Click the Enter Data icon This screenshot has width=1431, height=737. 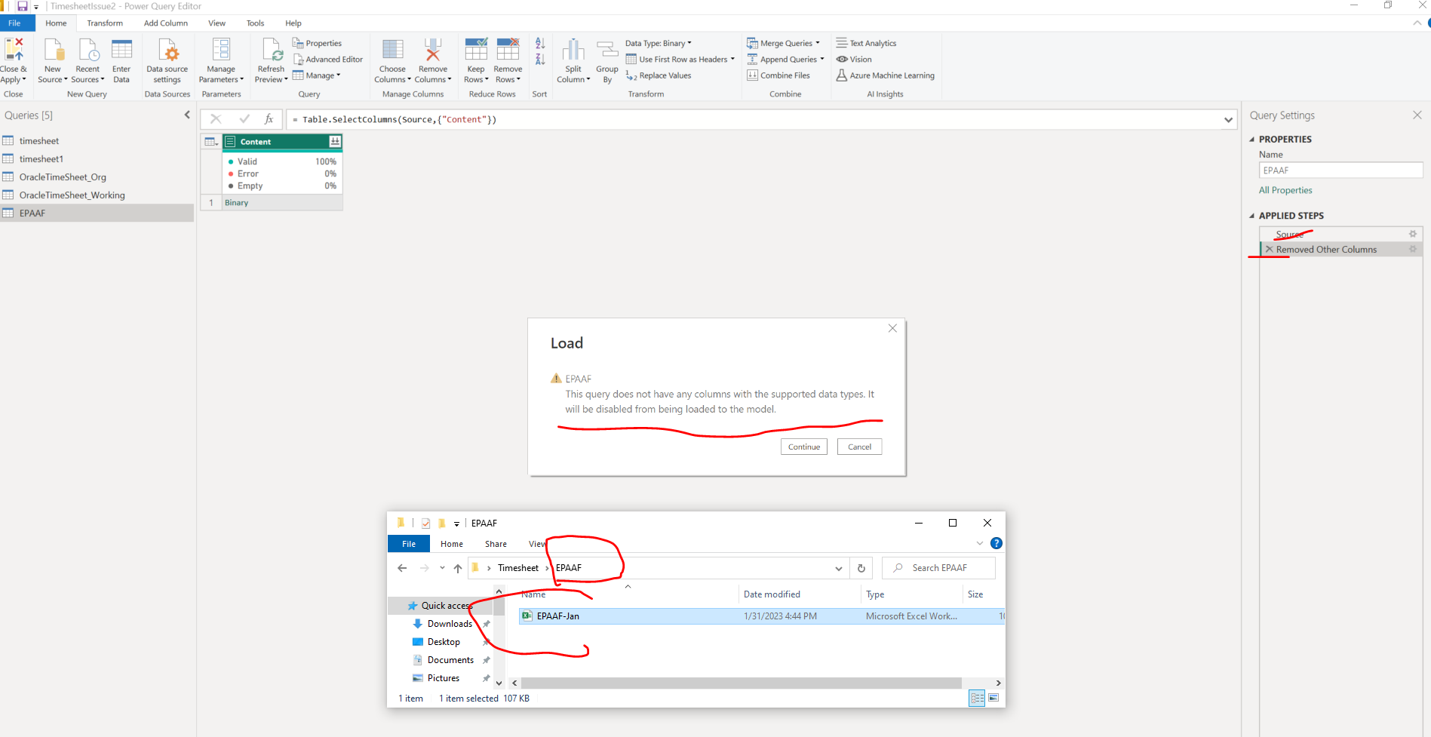[x=121, y=50]
